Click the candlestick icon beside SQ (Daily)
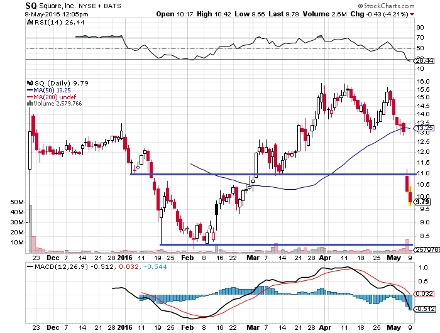 [30, 83]
